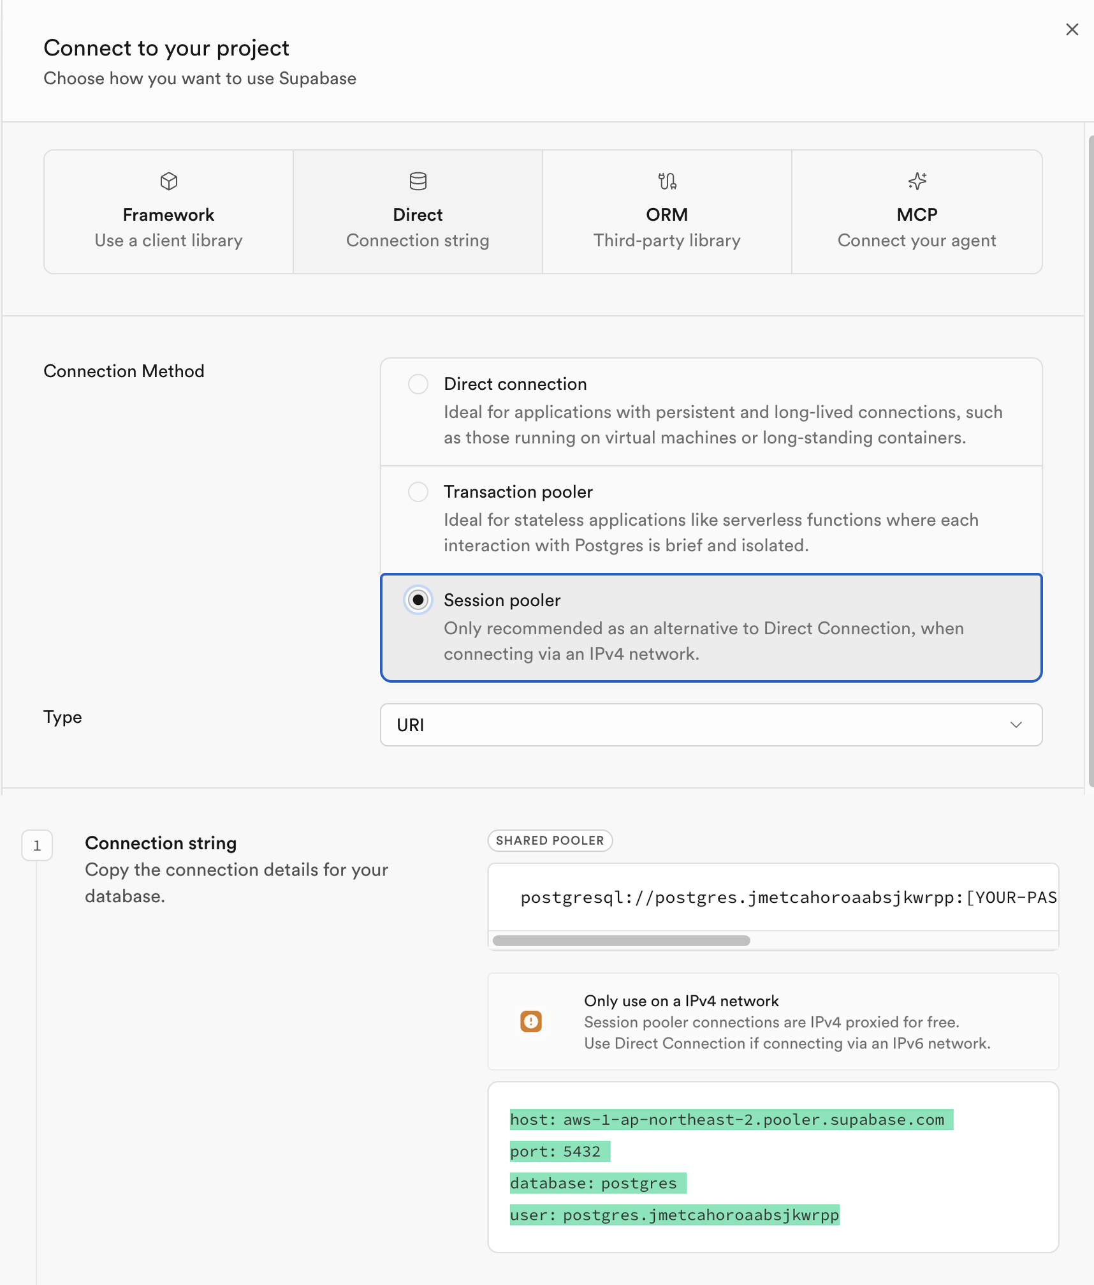Select the Transaction pooler radio button
The width and height of the screenshot is (1094, 1285).
[x=418, y=492]
